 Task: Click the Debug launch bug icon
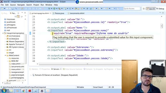49,9
